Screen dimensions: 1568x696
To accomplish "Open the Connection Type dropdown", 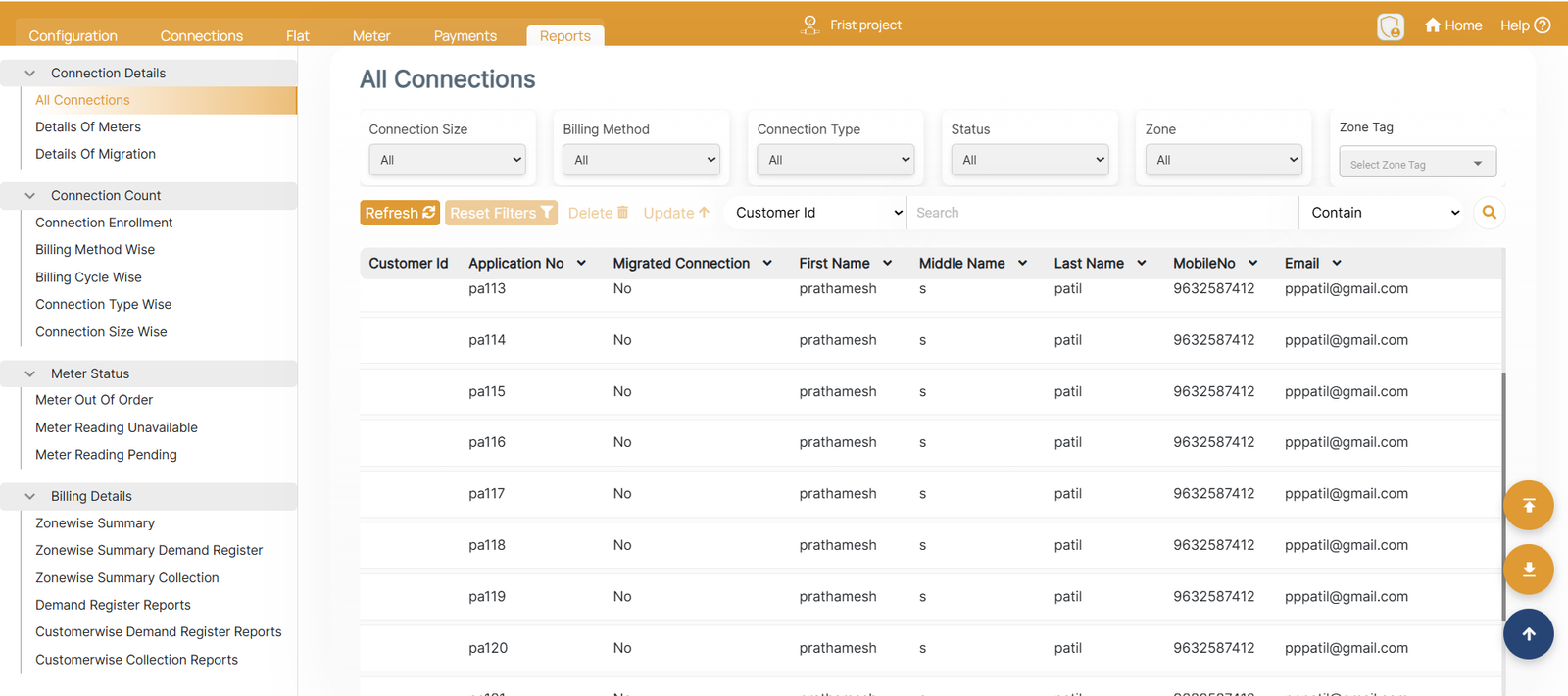I will [835, 160].
